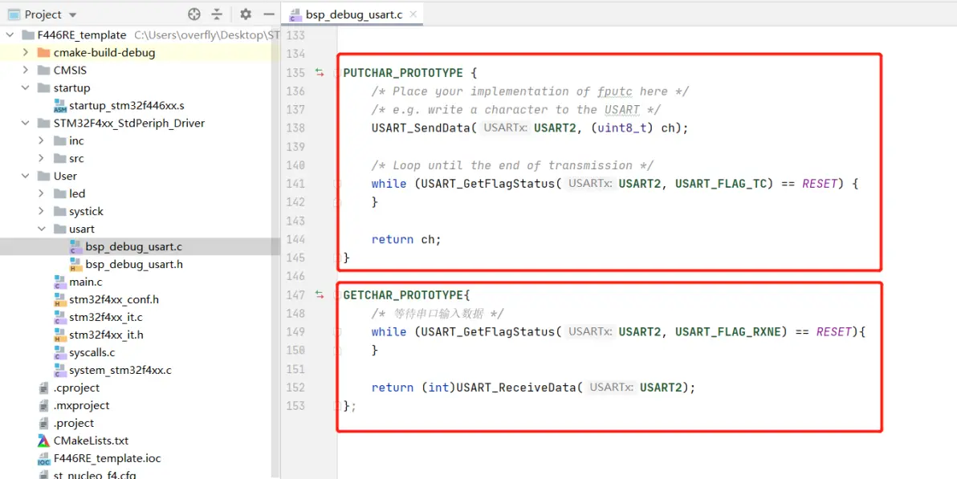Screen dimensions: 957x479
Task: Open main.c file
Action: [85, 282]
